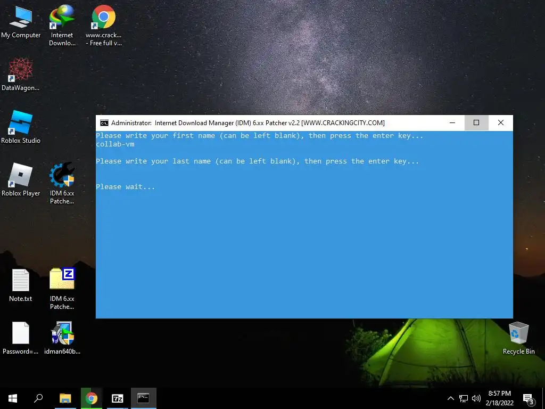Switch to 7-Zip in the taskbar
545x409 pixels.
pos(118,398)
